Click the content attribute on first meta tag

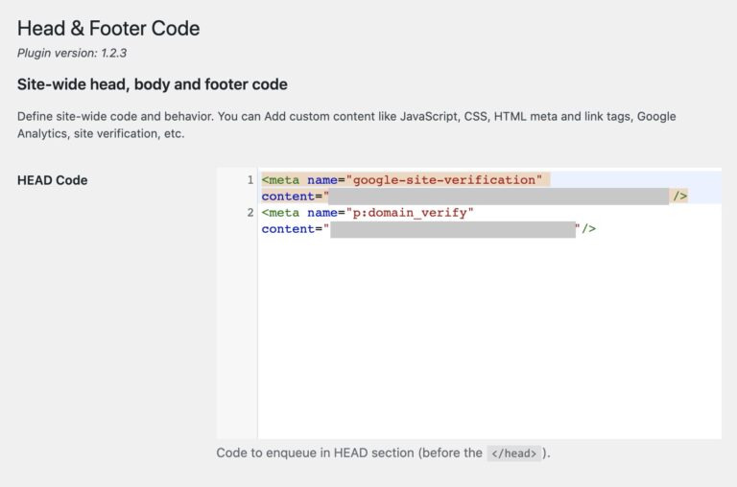287,197
